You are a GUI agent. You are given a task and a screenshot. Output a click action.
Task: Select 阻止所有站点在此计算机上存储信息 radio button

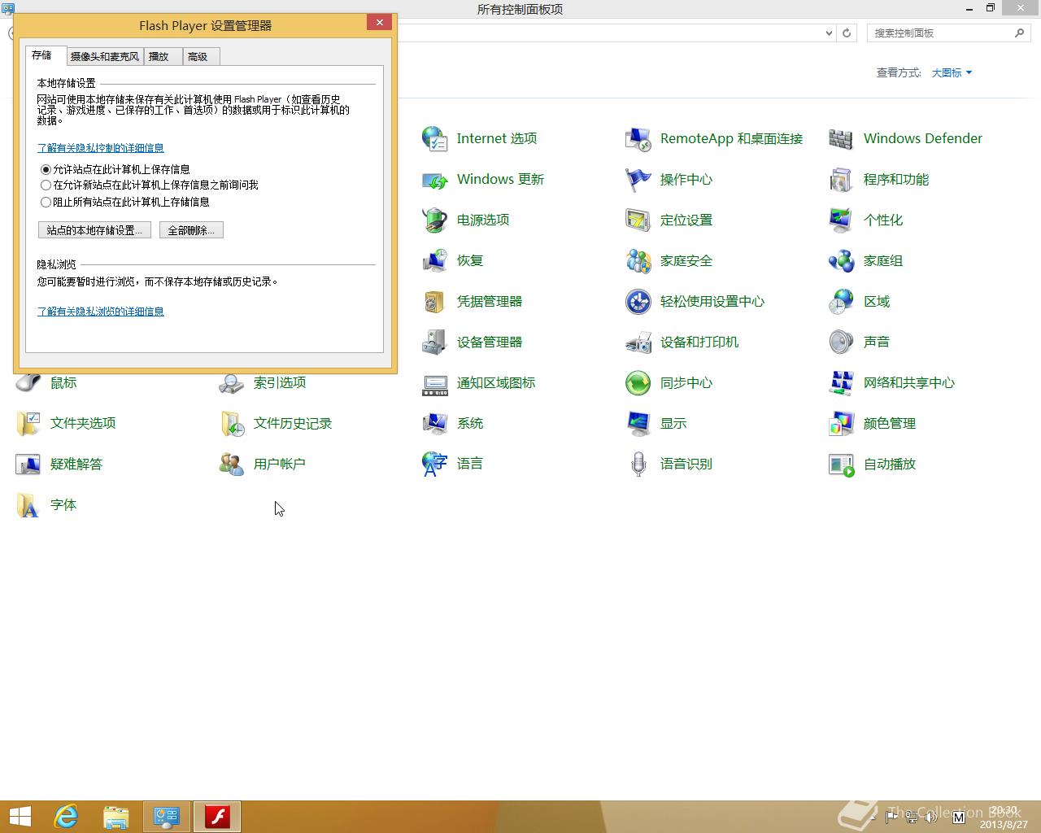(46, 202)
